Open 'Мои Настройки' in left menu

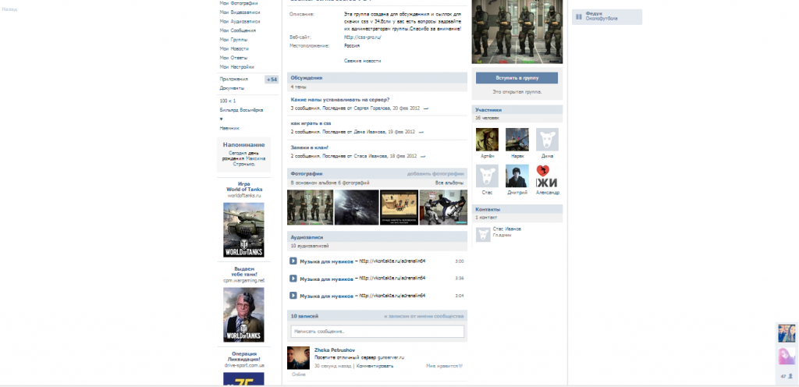[x=237, y=67]
